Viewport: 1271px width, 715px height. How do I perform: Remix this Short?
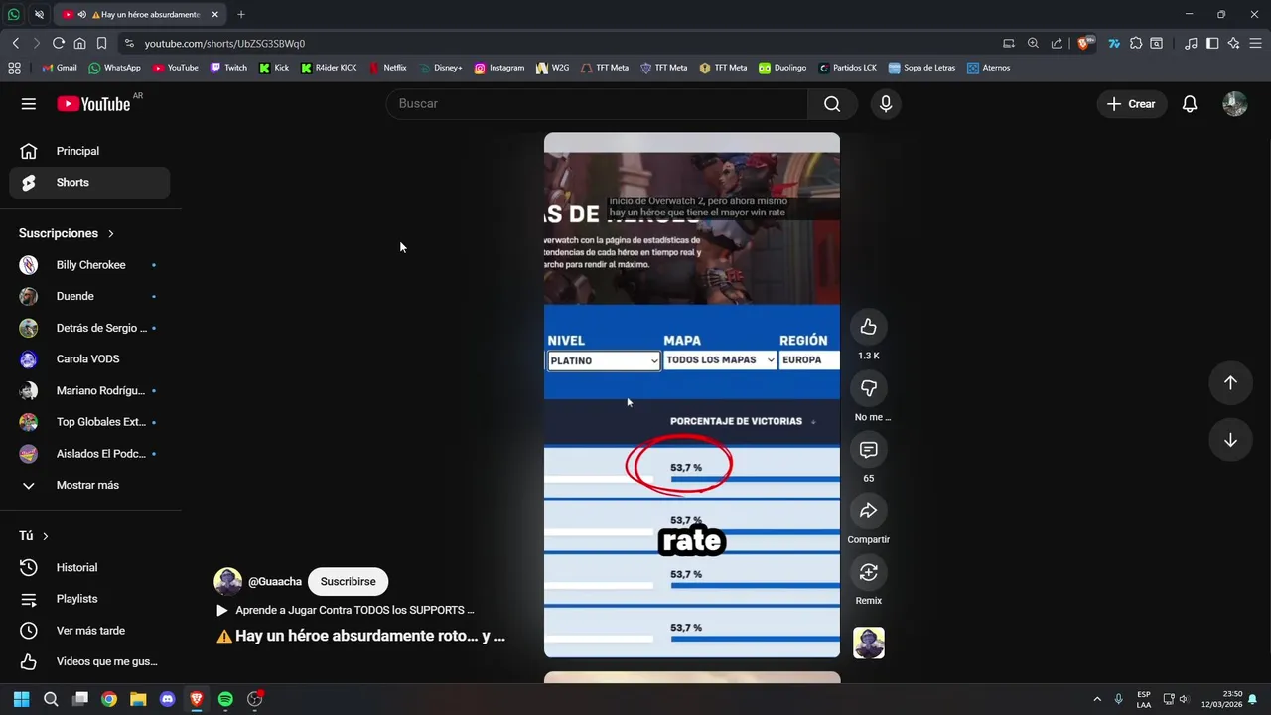869,572
